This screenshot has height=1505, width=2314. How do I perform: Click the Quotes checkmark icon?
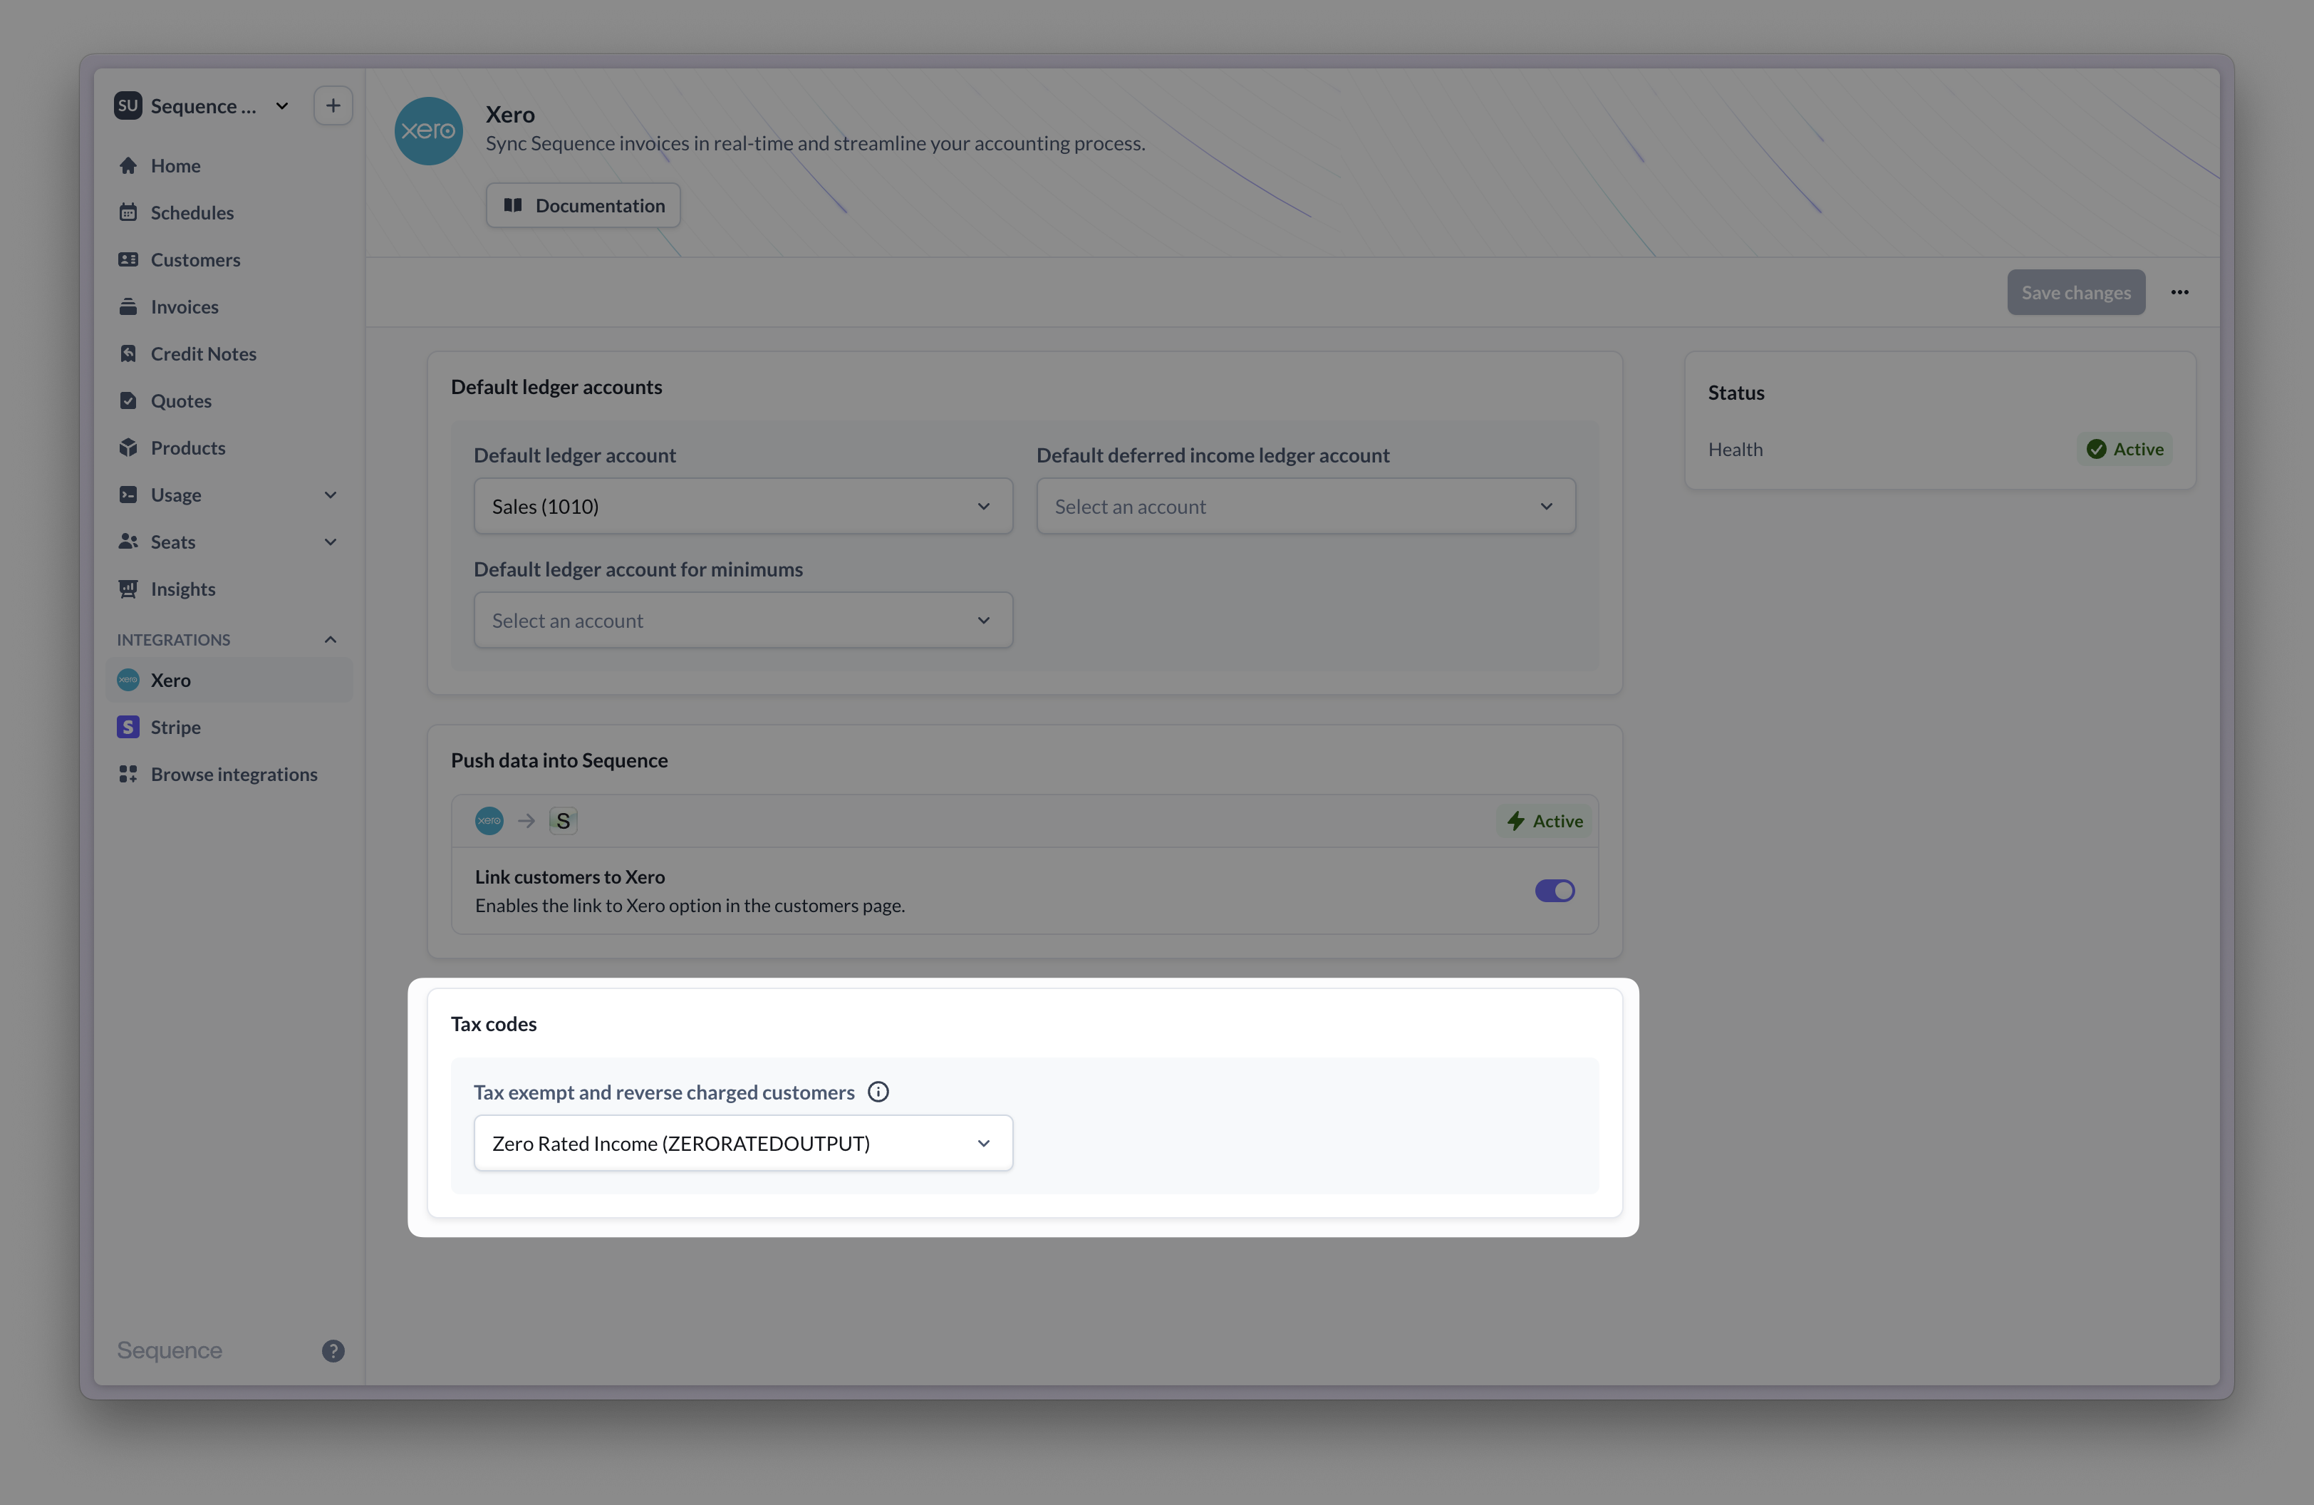128,400
